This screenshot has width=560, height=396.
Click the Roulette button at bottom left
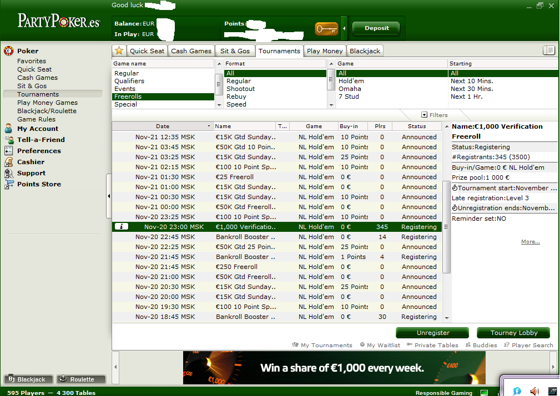click(x=82, y=379)
